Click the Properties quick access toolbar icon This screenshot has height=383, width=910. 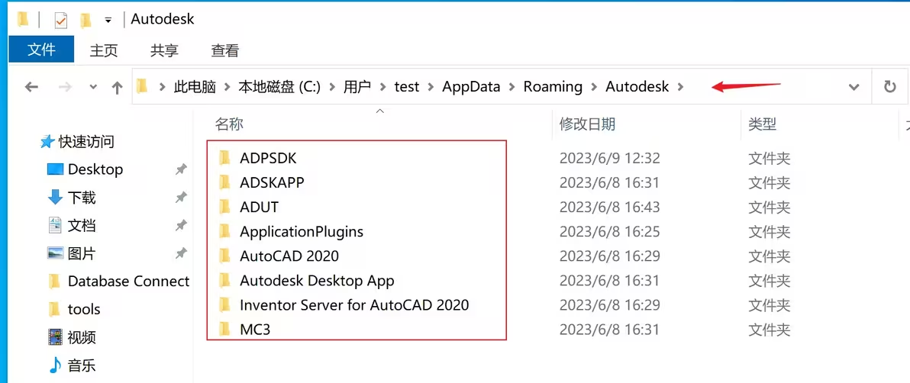point(61,21)
